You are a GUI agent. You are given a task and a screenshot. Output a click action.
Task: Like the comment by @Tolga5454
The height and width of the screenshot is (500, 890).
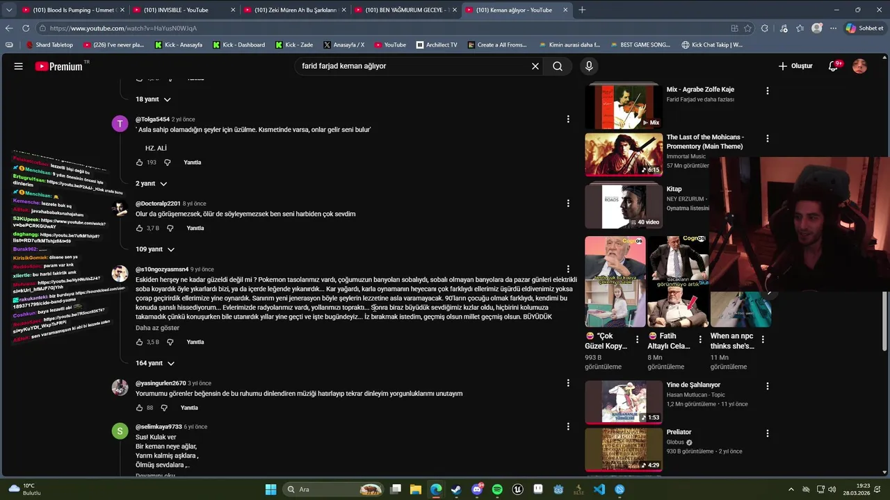139,162
